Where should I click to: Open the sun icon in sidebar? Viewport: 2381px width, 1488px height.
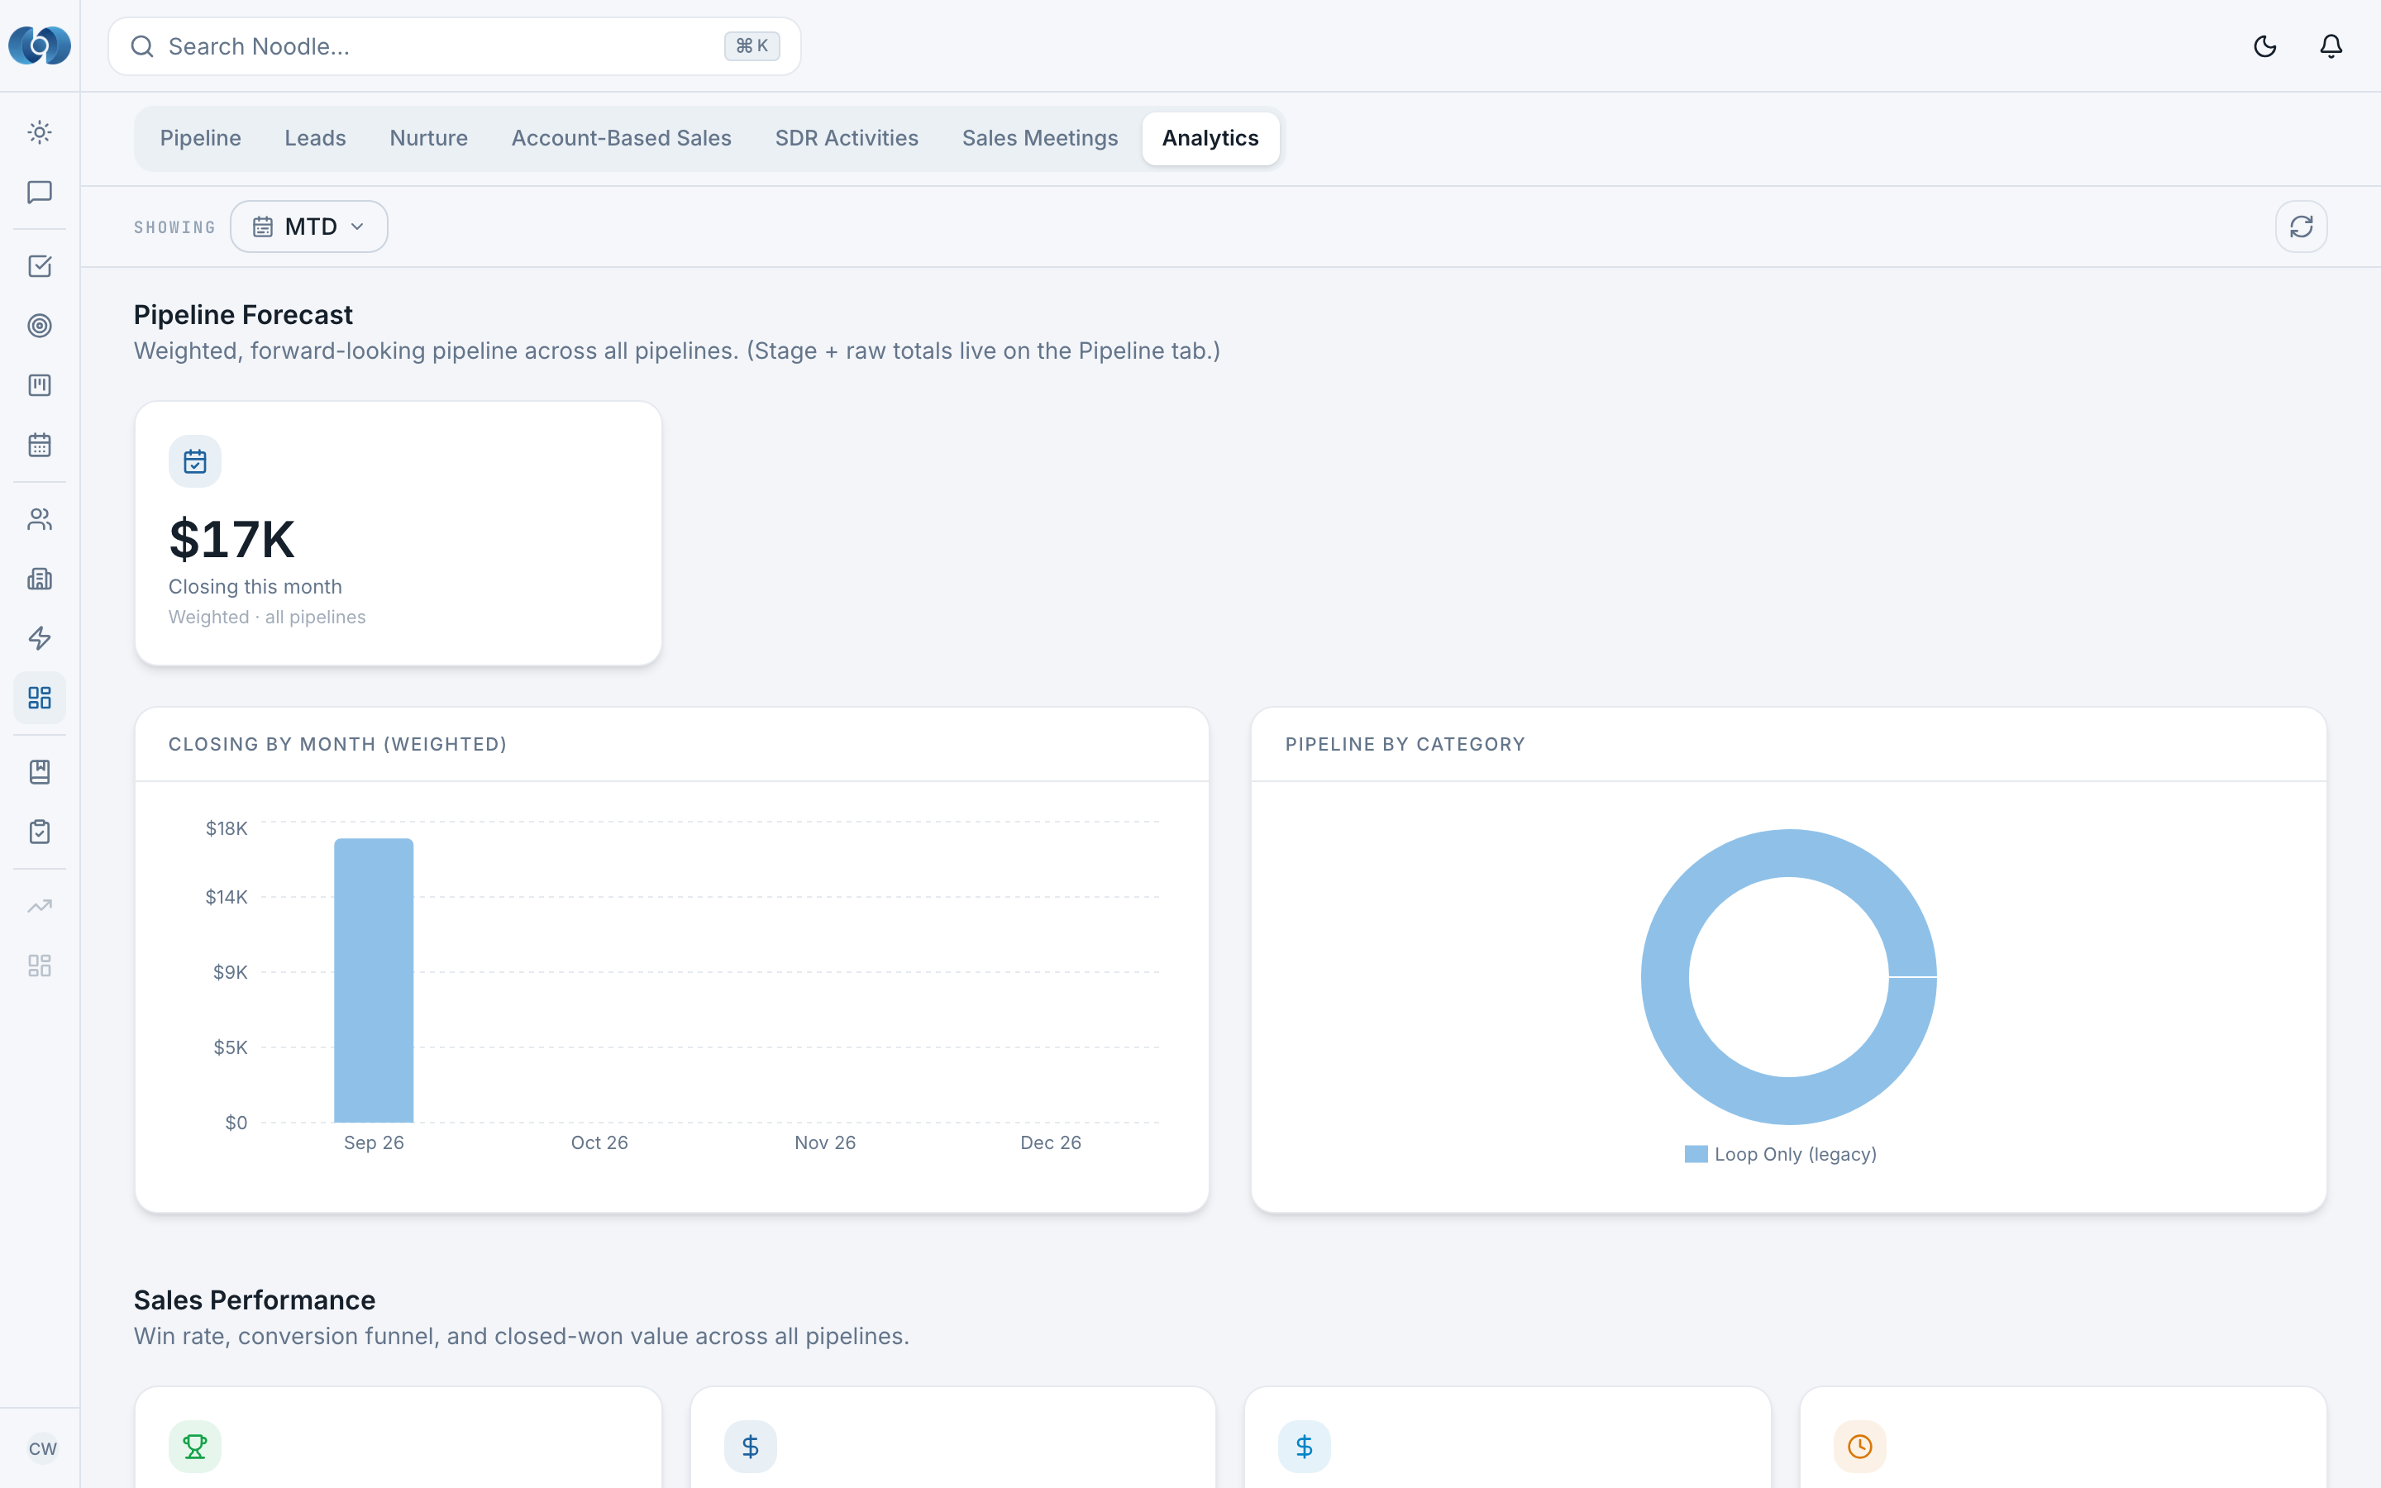click(x=40, y=133)
